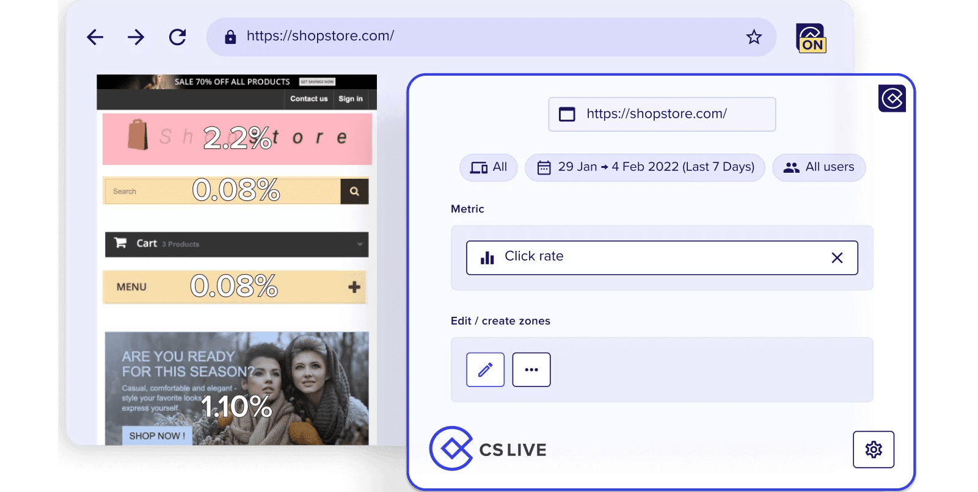
Task: Click the browser forward arrow
Action: [136, 37]
